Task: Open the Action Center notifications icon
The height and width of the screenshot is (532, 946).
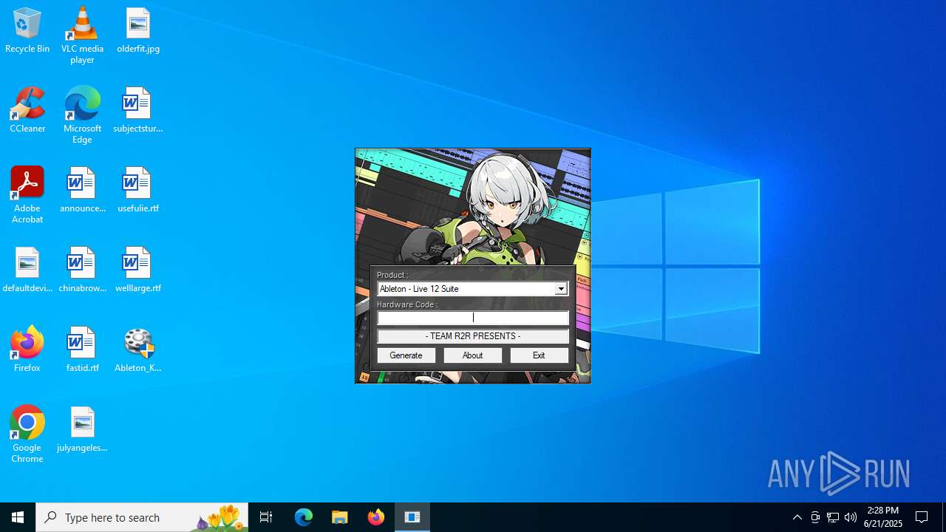Action: click(922, 517)
